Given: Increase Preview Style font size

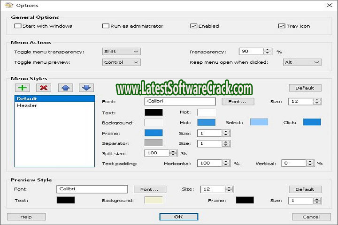Looking at the screenshot, I should coord(229,188).
